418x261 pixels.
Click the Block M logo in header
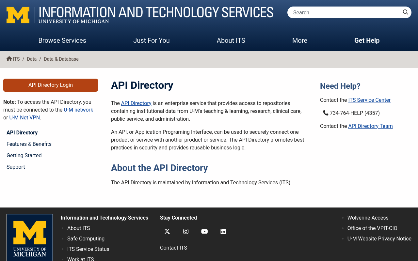coord(18,15)
